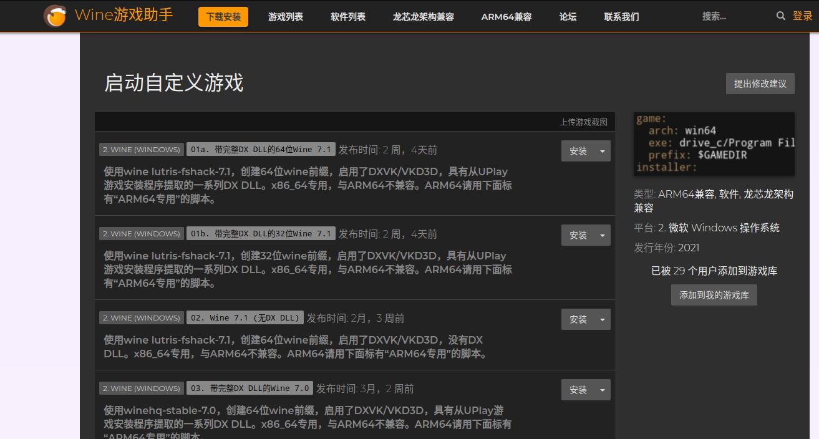Open the 联系我们 menu item
The width and height of the screenshot is (819, 439).
point(622,17)
